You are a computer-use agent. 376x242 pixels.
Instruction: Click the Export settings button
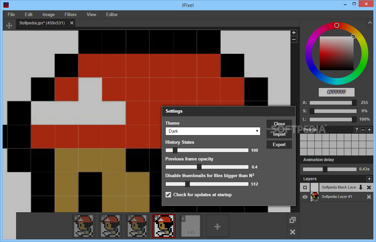click(x=279, y=145)
